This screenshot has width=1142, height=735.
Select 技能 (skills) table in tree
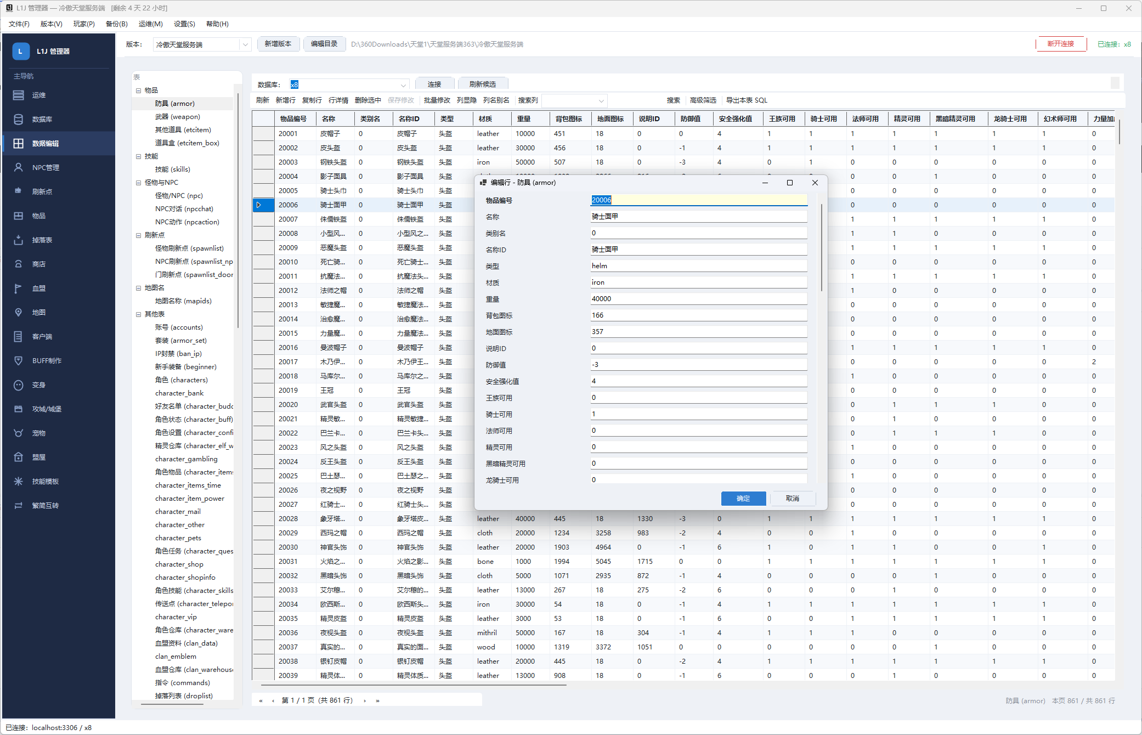[173, 169]
